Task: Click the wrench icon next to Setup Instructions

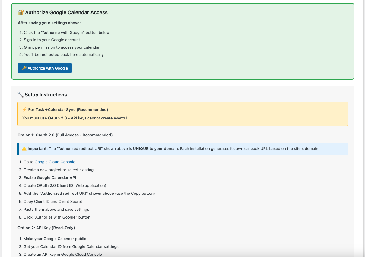Action: click(21, 94)
